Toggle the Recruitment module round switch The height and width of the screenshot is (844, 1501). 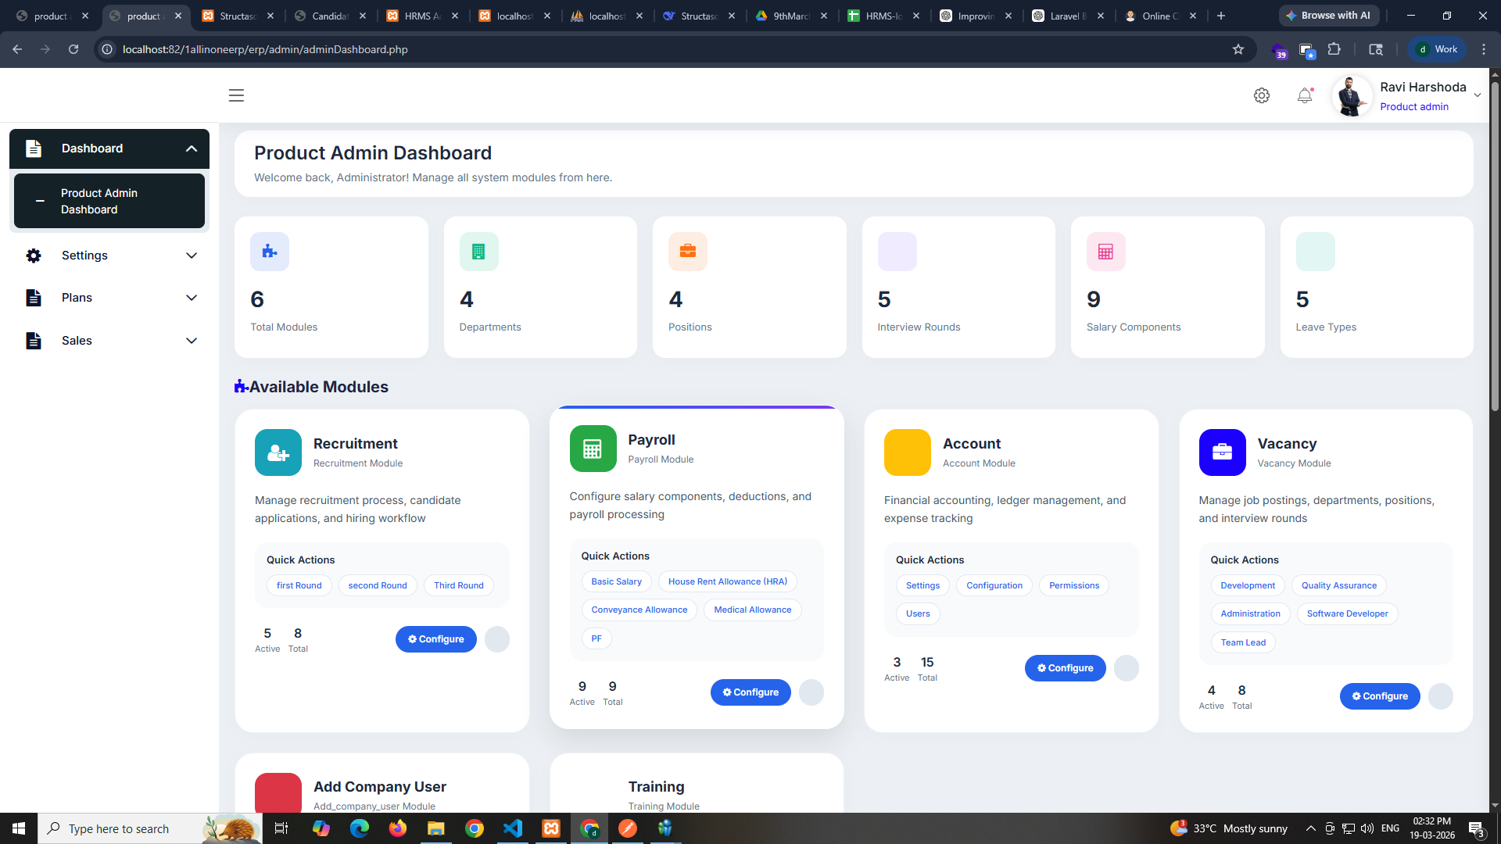pyautogui.click(x=497, y=639)
